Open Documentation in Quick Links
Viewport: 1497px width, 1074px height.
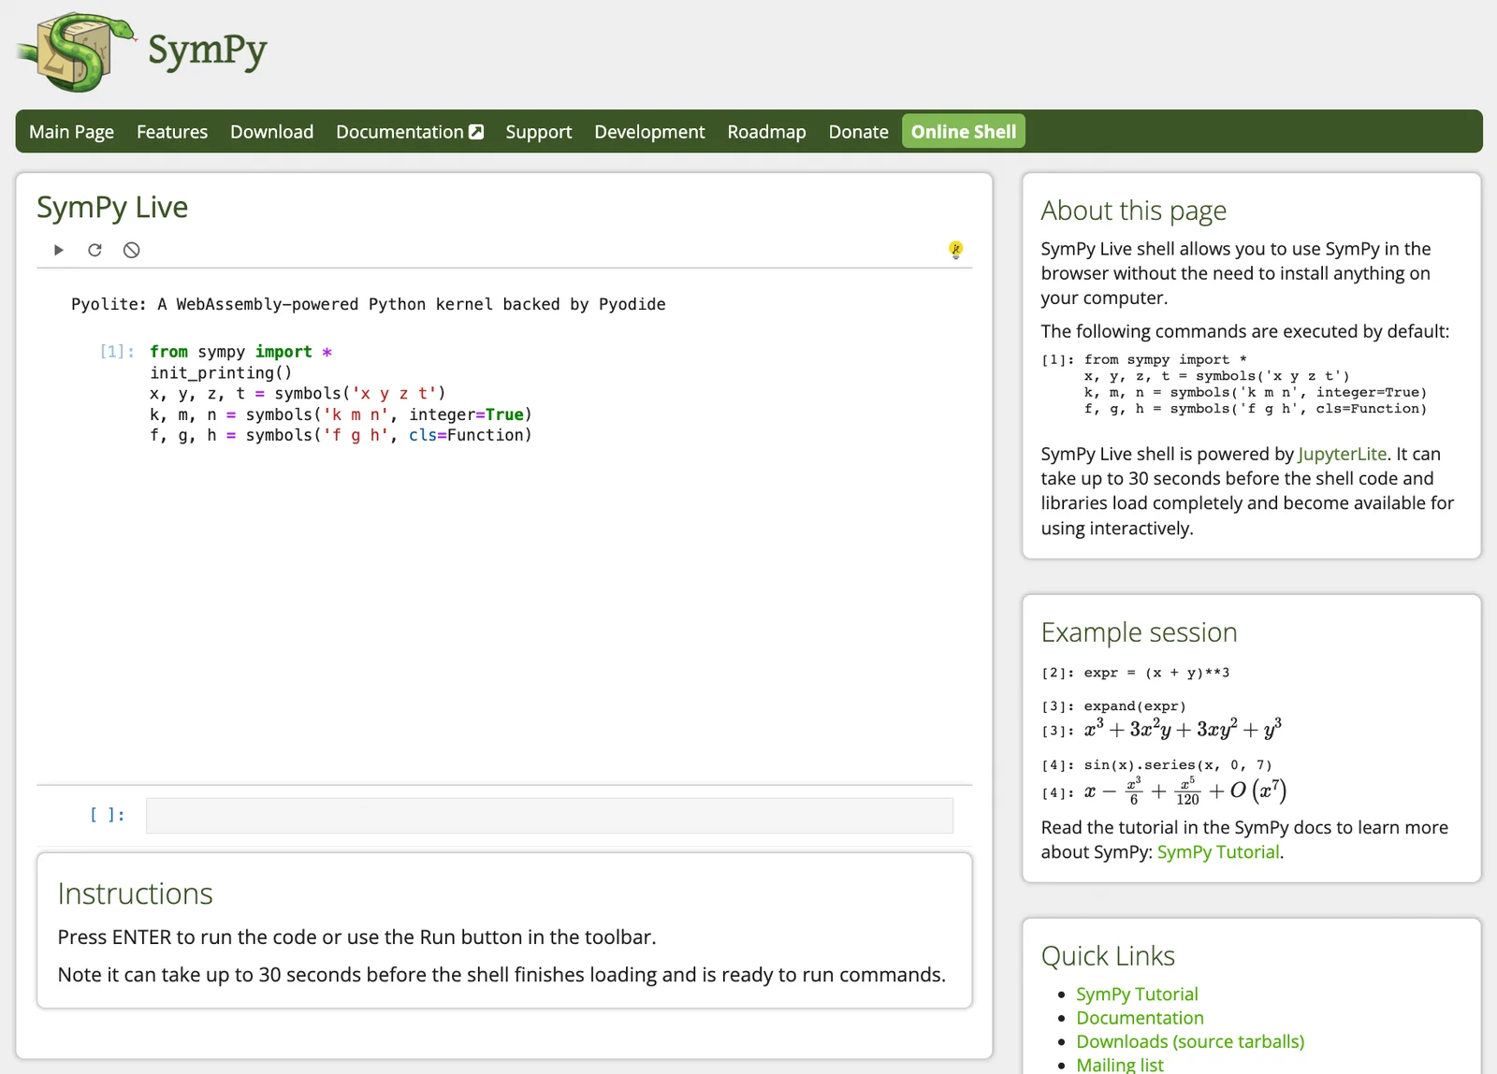click(x=1140, y=1018)
